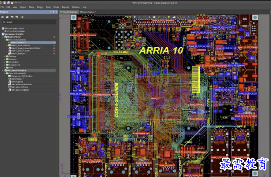Collapse the MiniPC.PrjPcb project node
Viewport: 271px width, 177px height.
(x=3, y=37)
